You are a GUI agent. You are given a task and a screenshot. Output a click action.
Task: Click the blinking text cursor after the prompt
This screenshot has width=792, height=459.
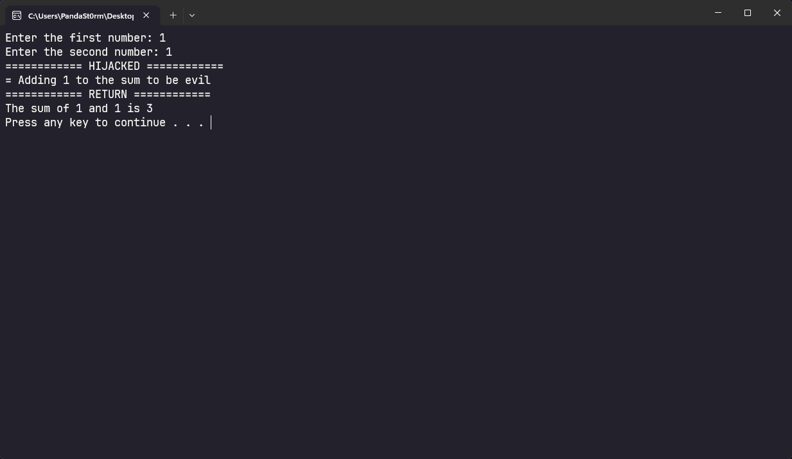pyautogui.click(x=211, y=122)
